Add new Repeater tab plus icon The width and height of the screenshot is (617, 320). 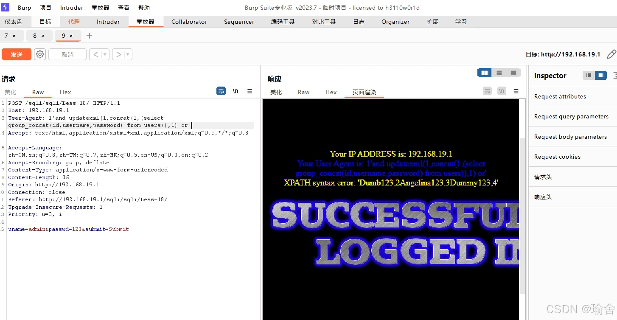(x=89, y=36)
